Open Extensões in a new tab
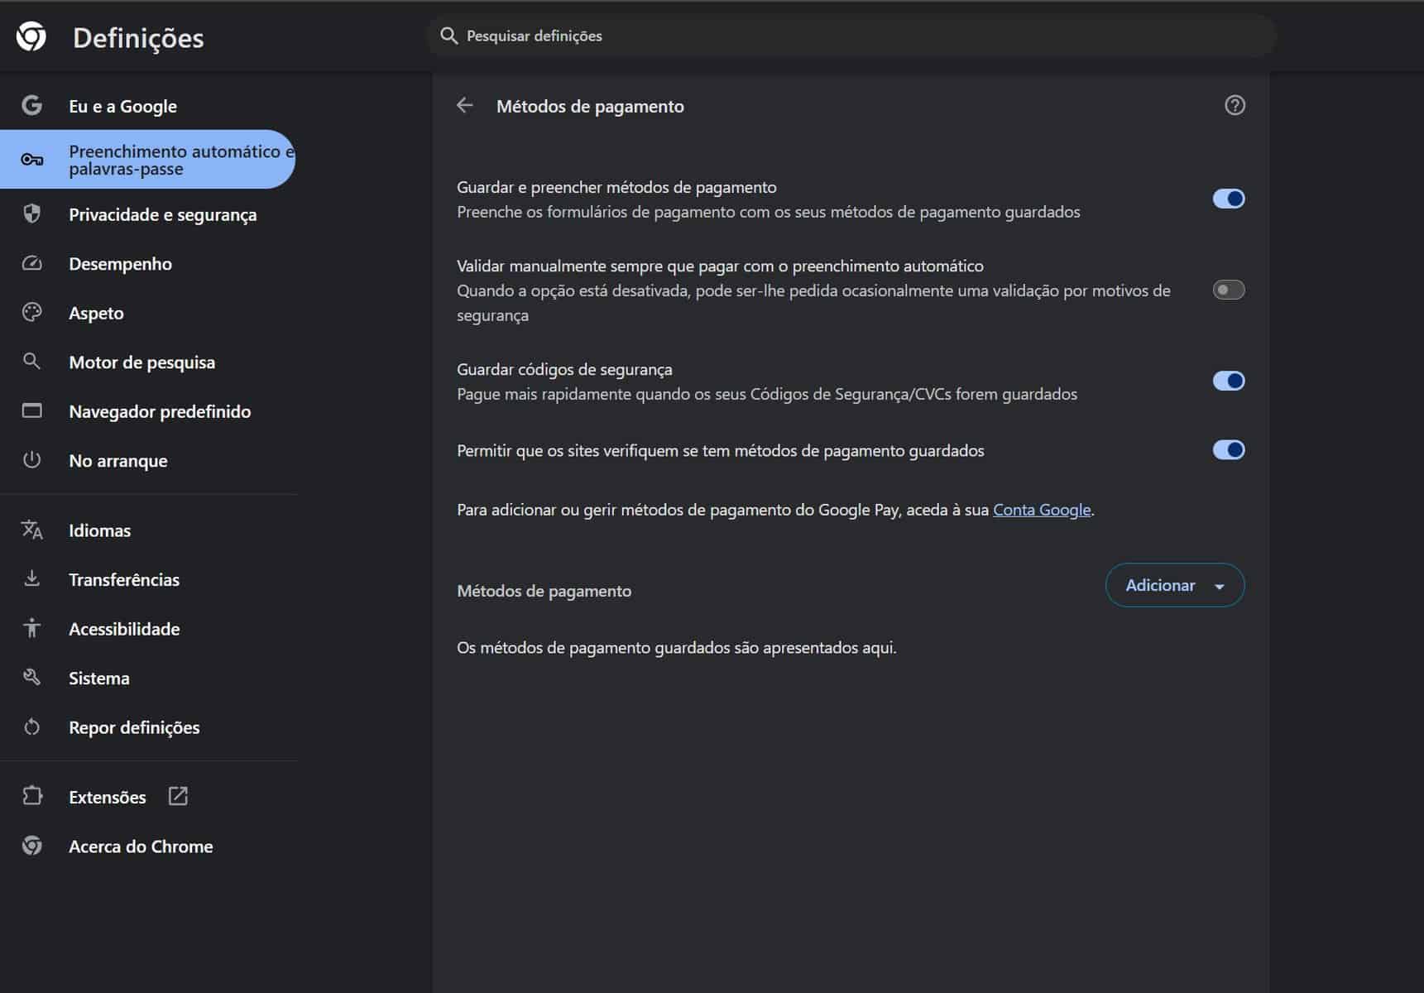 tap(178, 796)
